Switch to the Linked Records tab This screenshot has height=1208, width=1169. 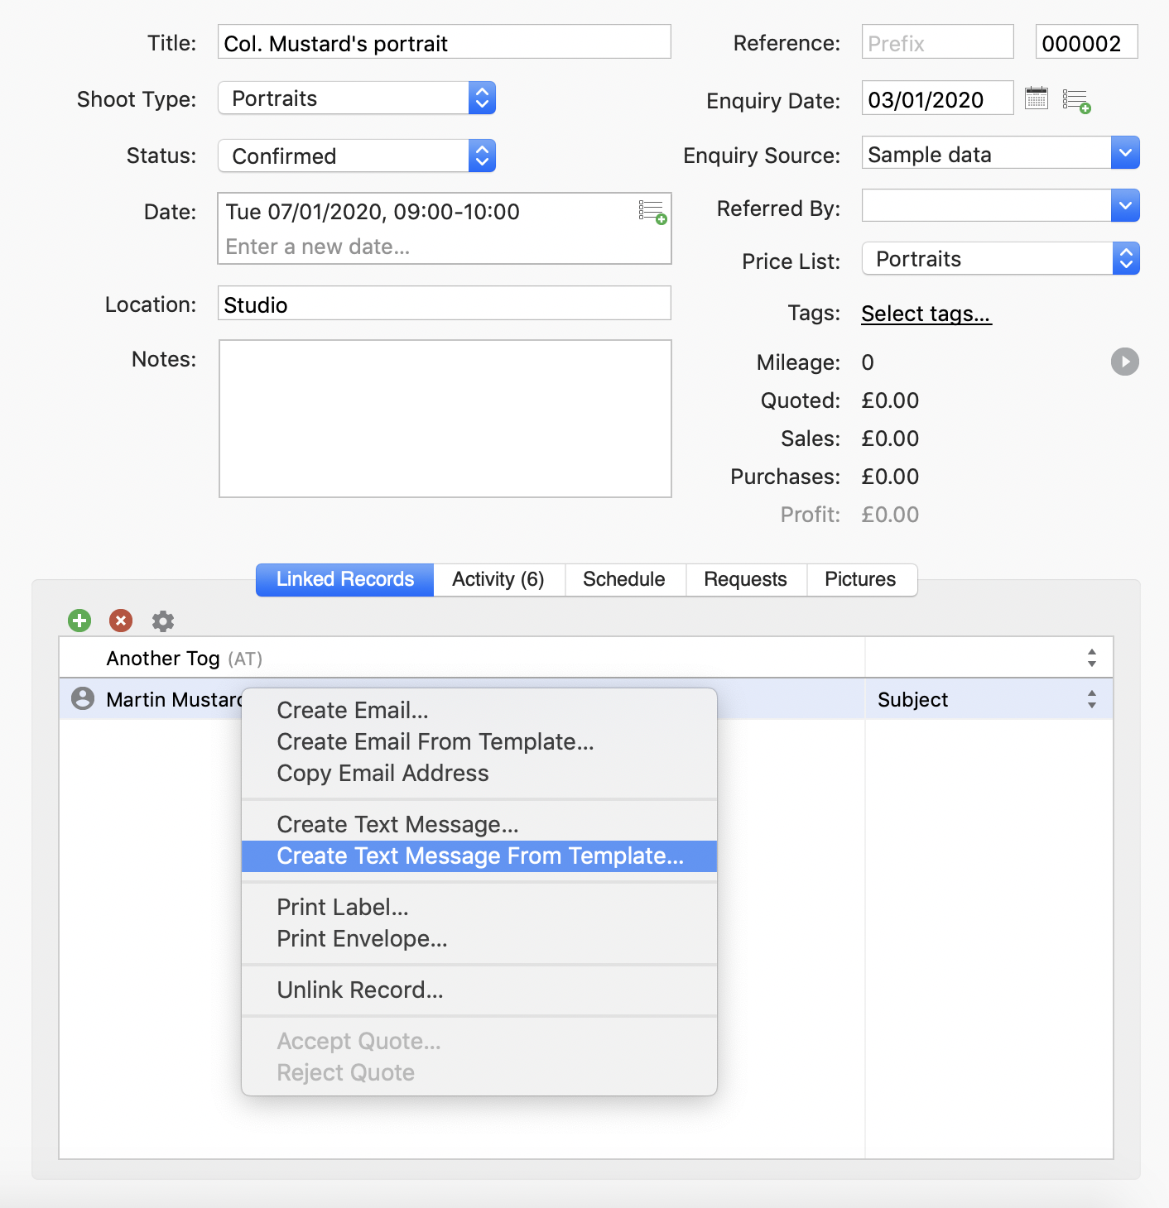coord(345,579)
